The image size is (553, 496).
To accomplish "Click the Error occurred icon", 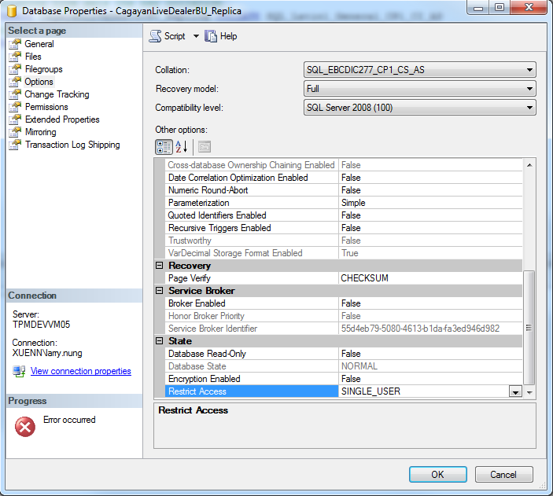I will tap(25, 427).
